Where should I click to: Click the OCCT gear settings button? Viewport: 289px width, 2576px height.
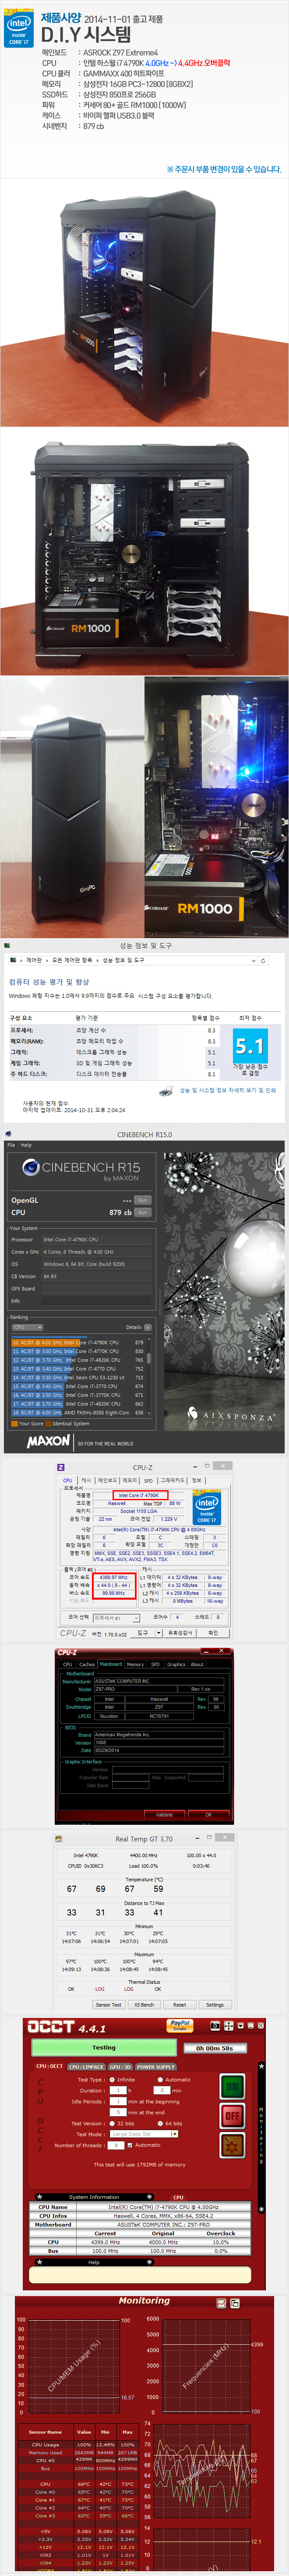click(232, 2146)
